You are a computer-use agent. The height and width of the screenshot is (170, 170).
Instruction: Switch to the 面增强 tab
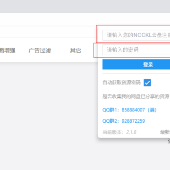pos(8,51)
